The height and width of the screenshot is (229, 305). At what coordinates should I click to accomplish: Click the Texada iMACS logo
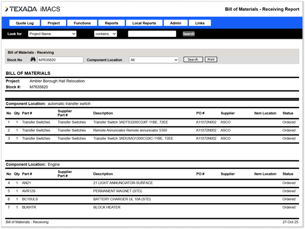tap(32, 9)
